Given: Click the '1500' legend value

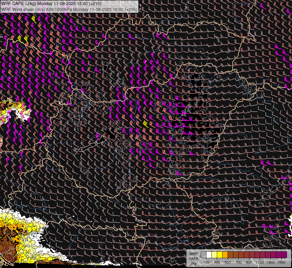Looking at the screenshot, I should pos(281,262).
